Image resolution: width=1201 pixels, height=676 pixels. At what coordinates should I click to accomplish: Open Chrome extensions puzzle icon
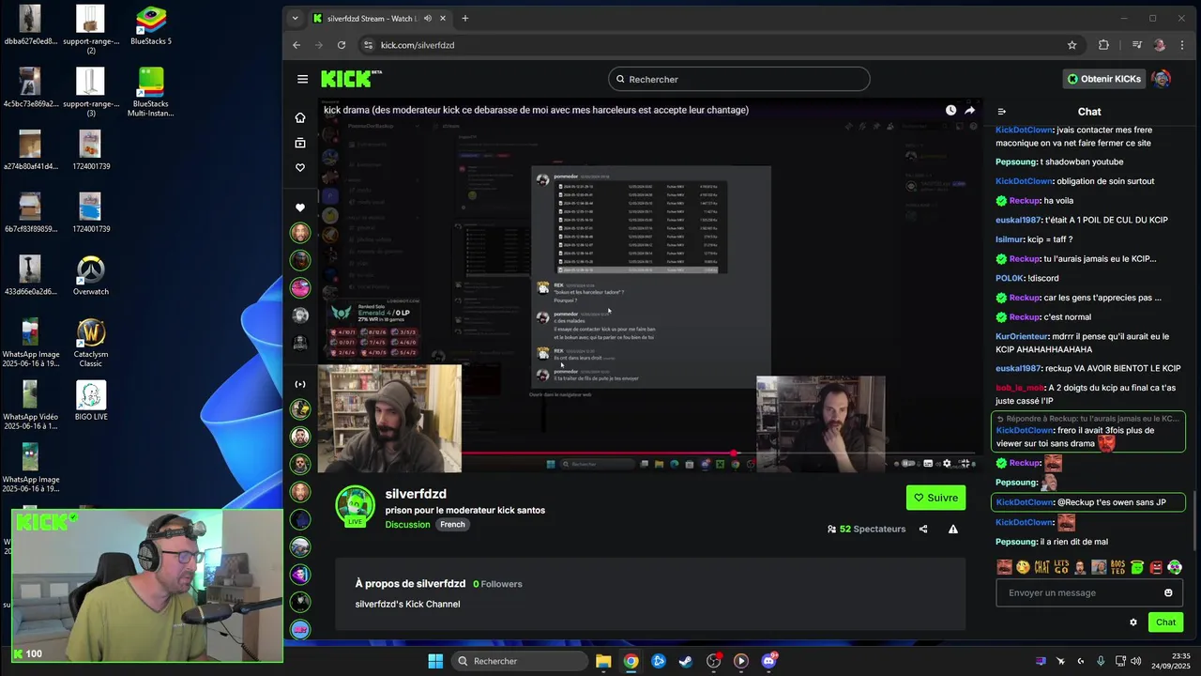tap(1103, 45)
